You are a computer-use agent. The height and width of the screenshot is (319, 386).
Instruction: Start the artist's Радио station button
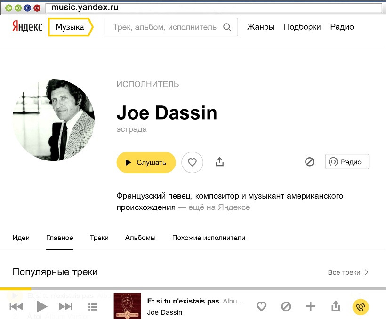tap(347, 162)
